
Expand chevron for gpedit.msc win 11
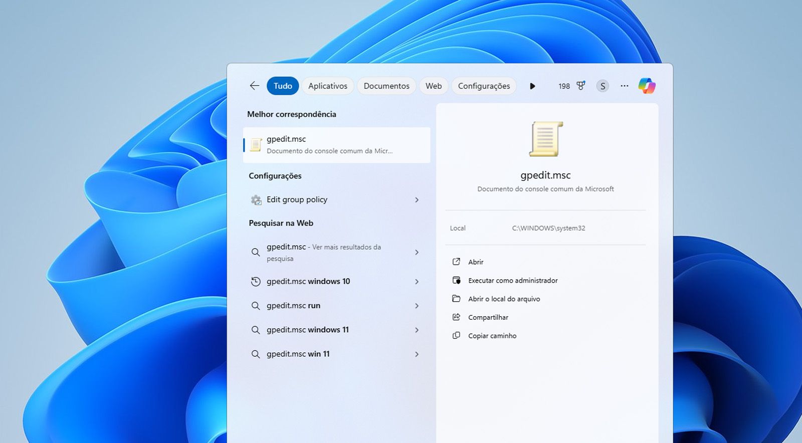click(x=417, y=354)
